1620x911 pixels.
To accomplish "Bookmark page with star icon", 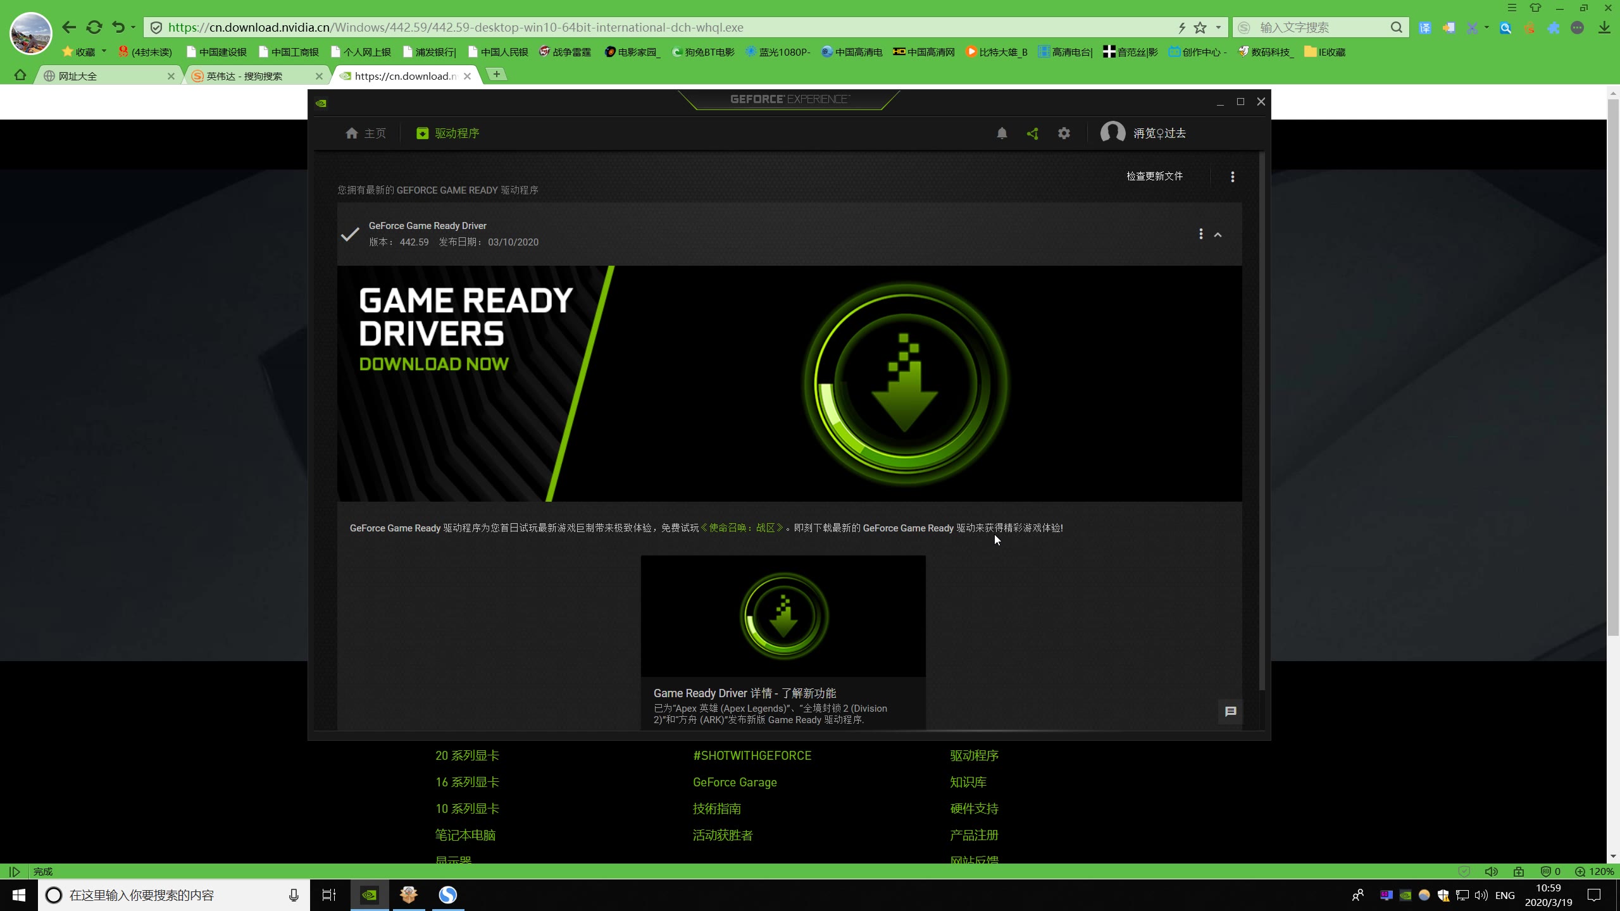I will pyautogui.click(x=1200, y=27).
